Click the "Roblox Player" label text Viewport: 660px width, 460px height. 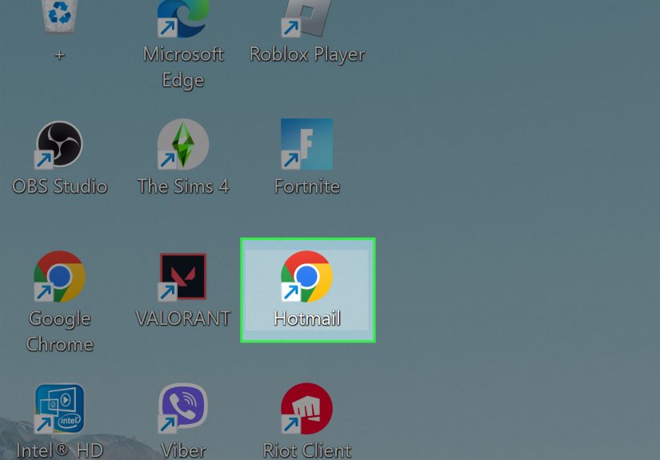click(307, 54)
